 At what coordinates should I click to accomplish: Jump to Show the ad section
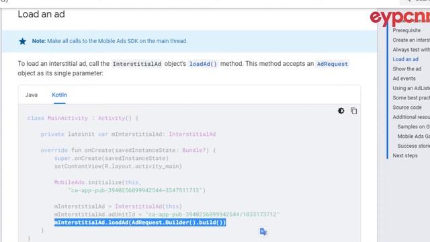(x=407, y=69)
